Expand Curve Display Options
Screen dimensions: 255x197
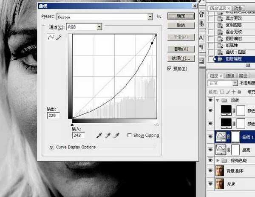(52, 147)
